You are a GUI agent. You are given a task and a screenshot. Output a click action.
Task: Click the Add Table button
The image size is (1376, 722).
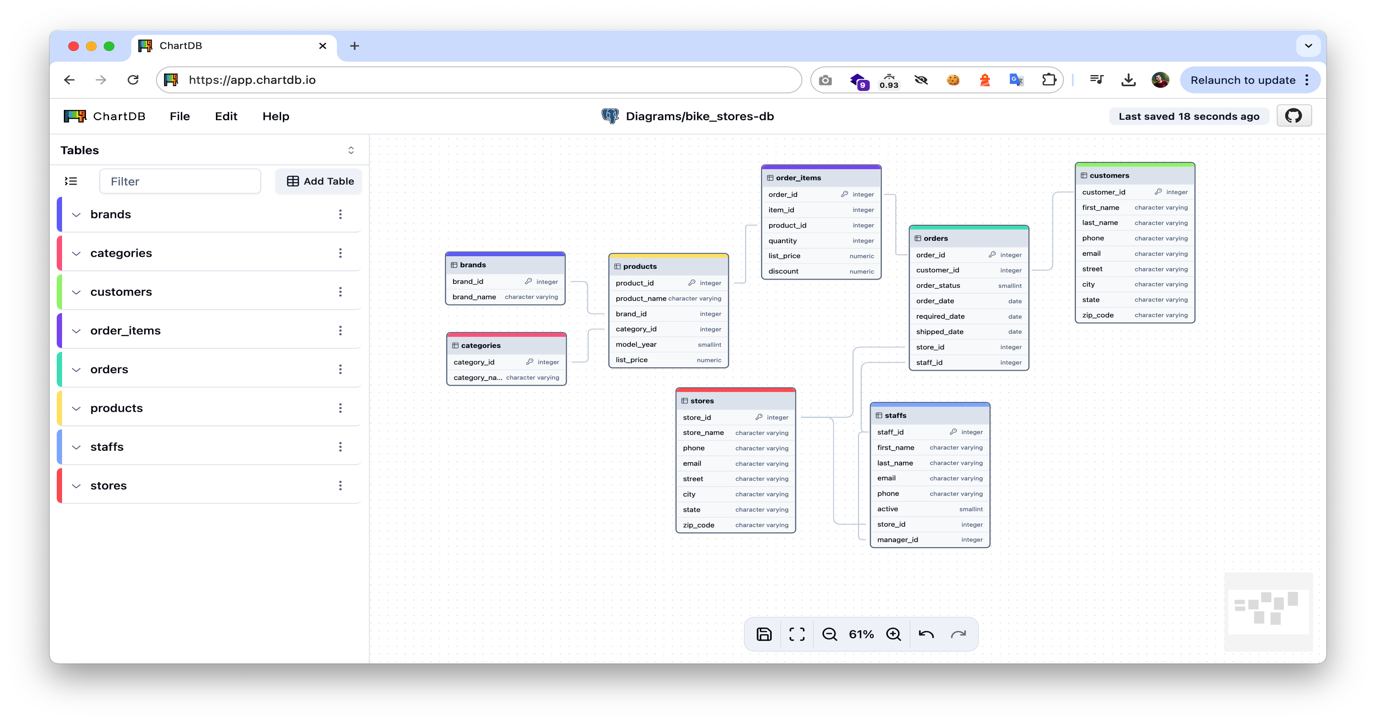pyautogui.click(x=319, y=181)
